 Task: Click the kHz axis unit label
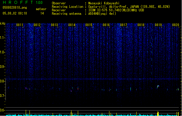(x=3, y=23)
